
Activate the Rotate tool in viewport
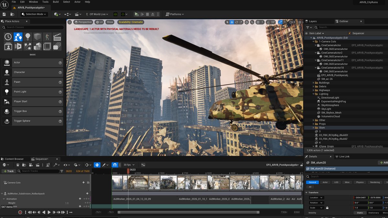[237, 22]
